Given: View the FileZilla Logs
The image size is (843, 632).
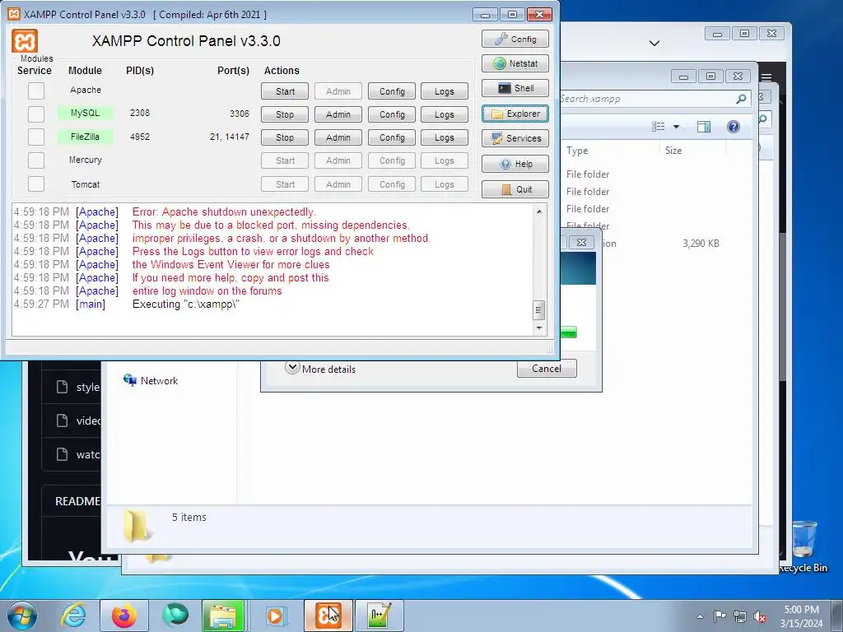Looking at the screenshot, I should click(x=444, y=137).
